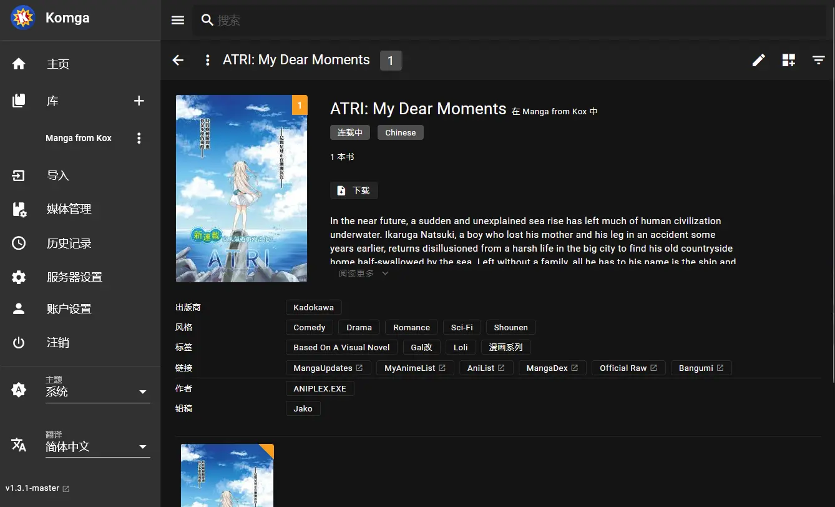This screenshot has width=835, height=507.
Task: Edit series metadata with pencil icon
Action: (x=759, y=60)
